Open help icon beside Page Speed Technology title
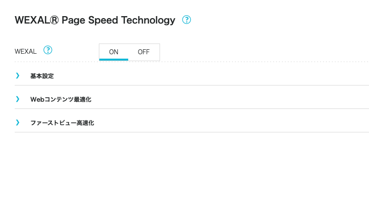Image resolution: width=369 pixels, height=213 pixels. coord(186,20)
